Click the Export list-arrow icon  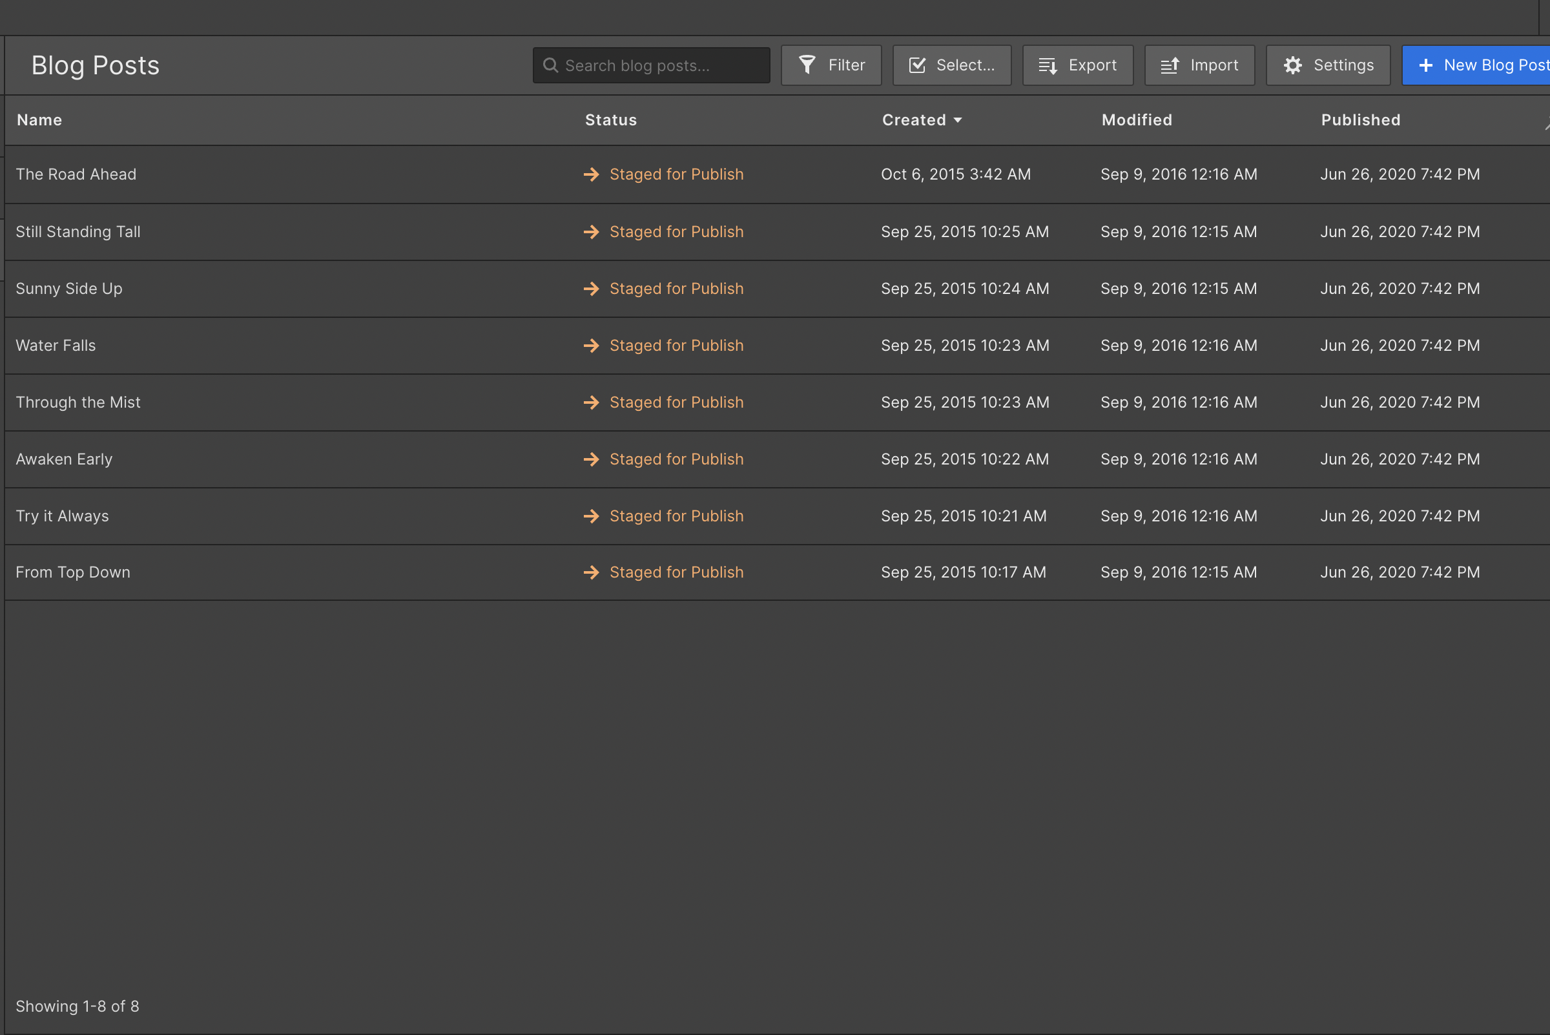[1047, 65]
